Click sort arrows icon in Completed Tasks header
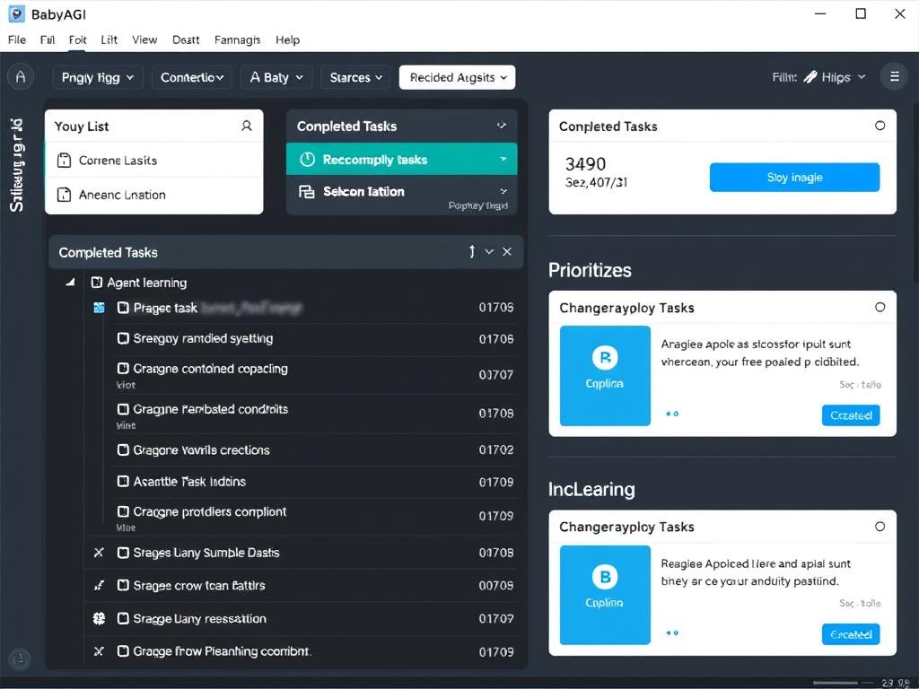The width and height of the screenshot is (919, 689). coord(472,251)
